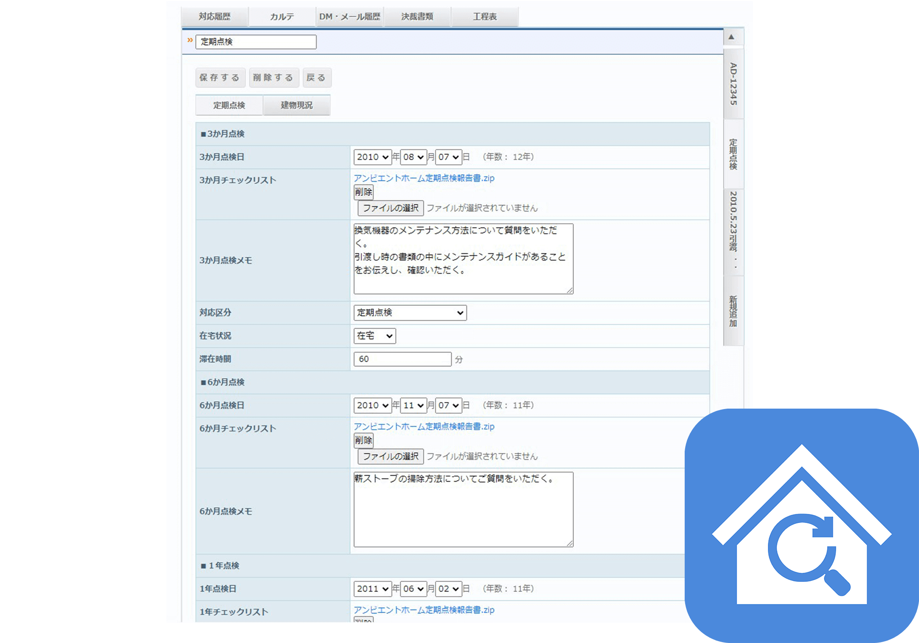This screenshot has width=919, height=643.
Task: Click the 削除する button
Action: pyautogui.click(x=273, y=78)
